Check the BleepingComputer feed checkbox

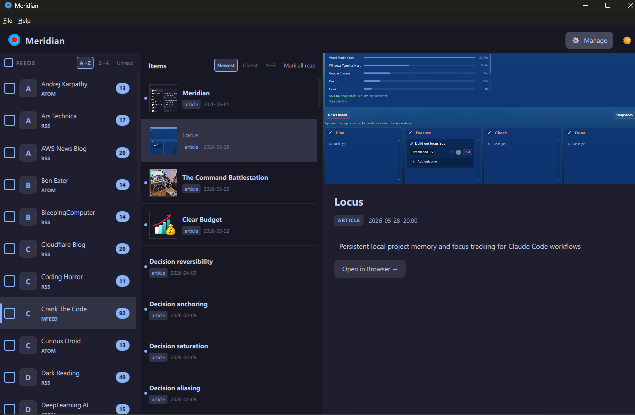pyautogui.click(x=10, y=217)
